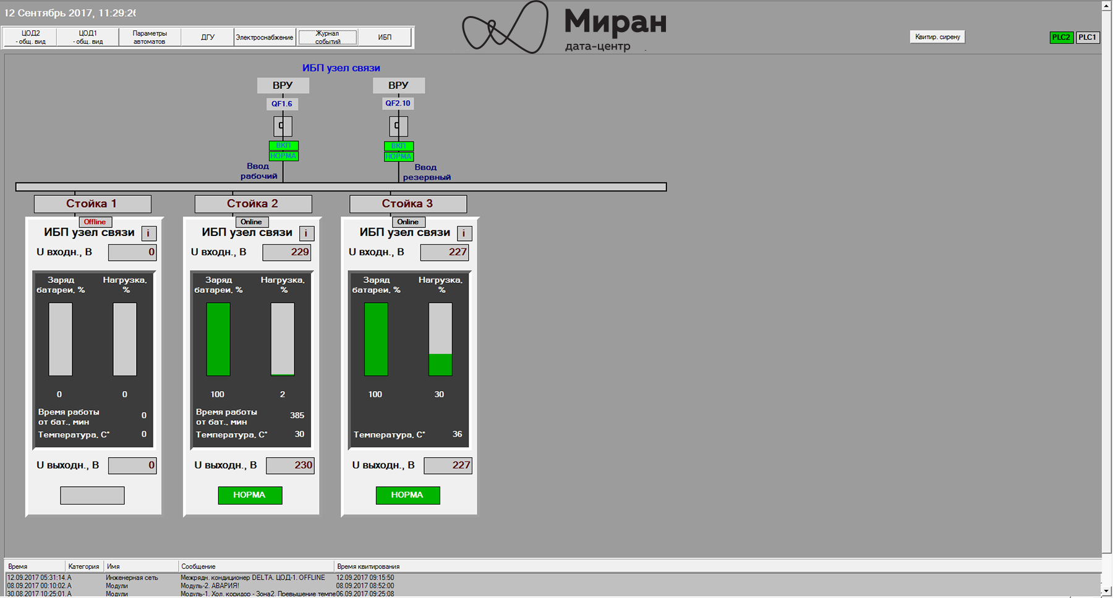Click the Стойка 3 header
The image size is (1113, 598).
point(408,204)
